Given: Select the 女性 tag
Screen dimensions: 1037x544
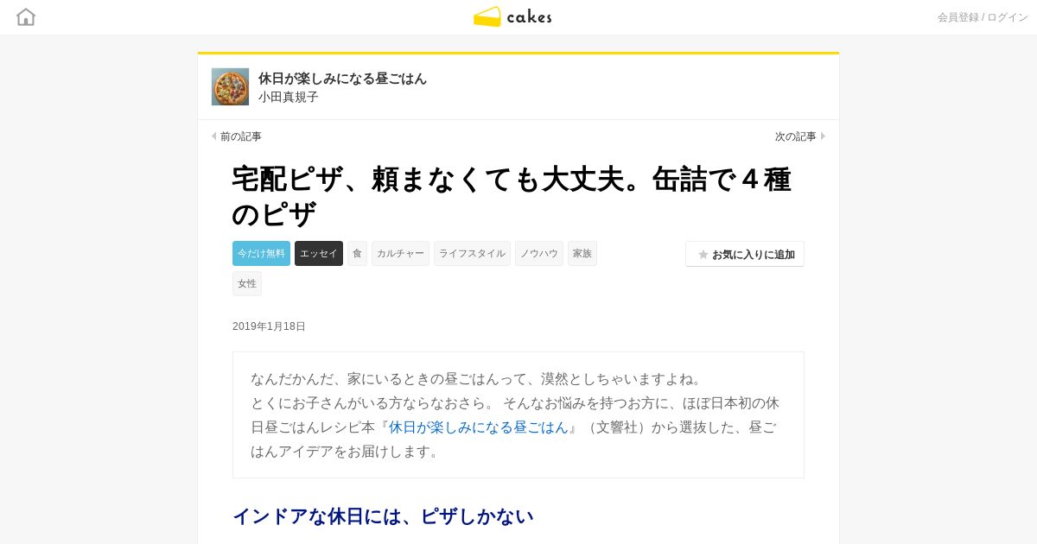Looking at the screenshot, I should 247,283.
